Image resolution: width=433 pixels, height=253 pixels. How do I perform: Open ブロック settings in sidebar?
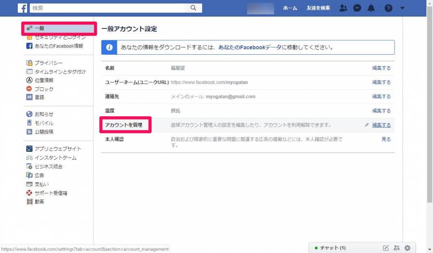click(x=44, y=89)
